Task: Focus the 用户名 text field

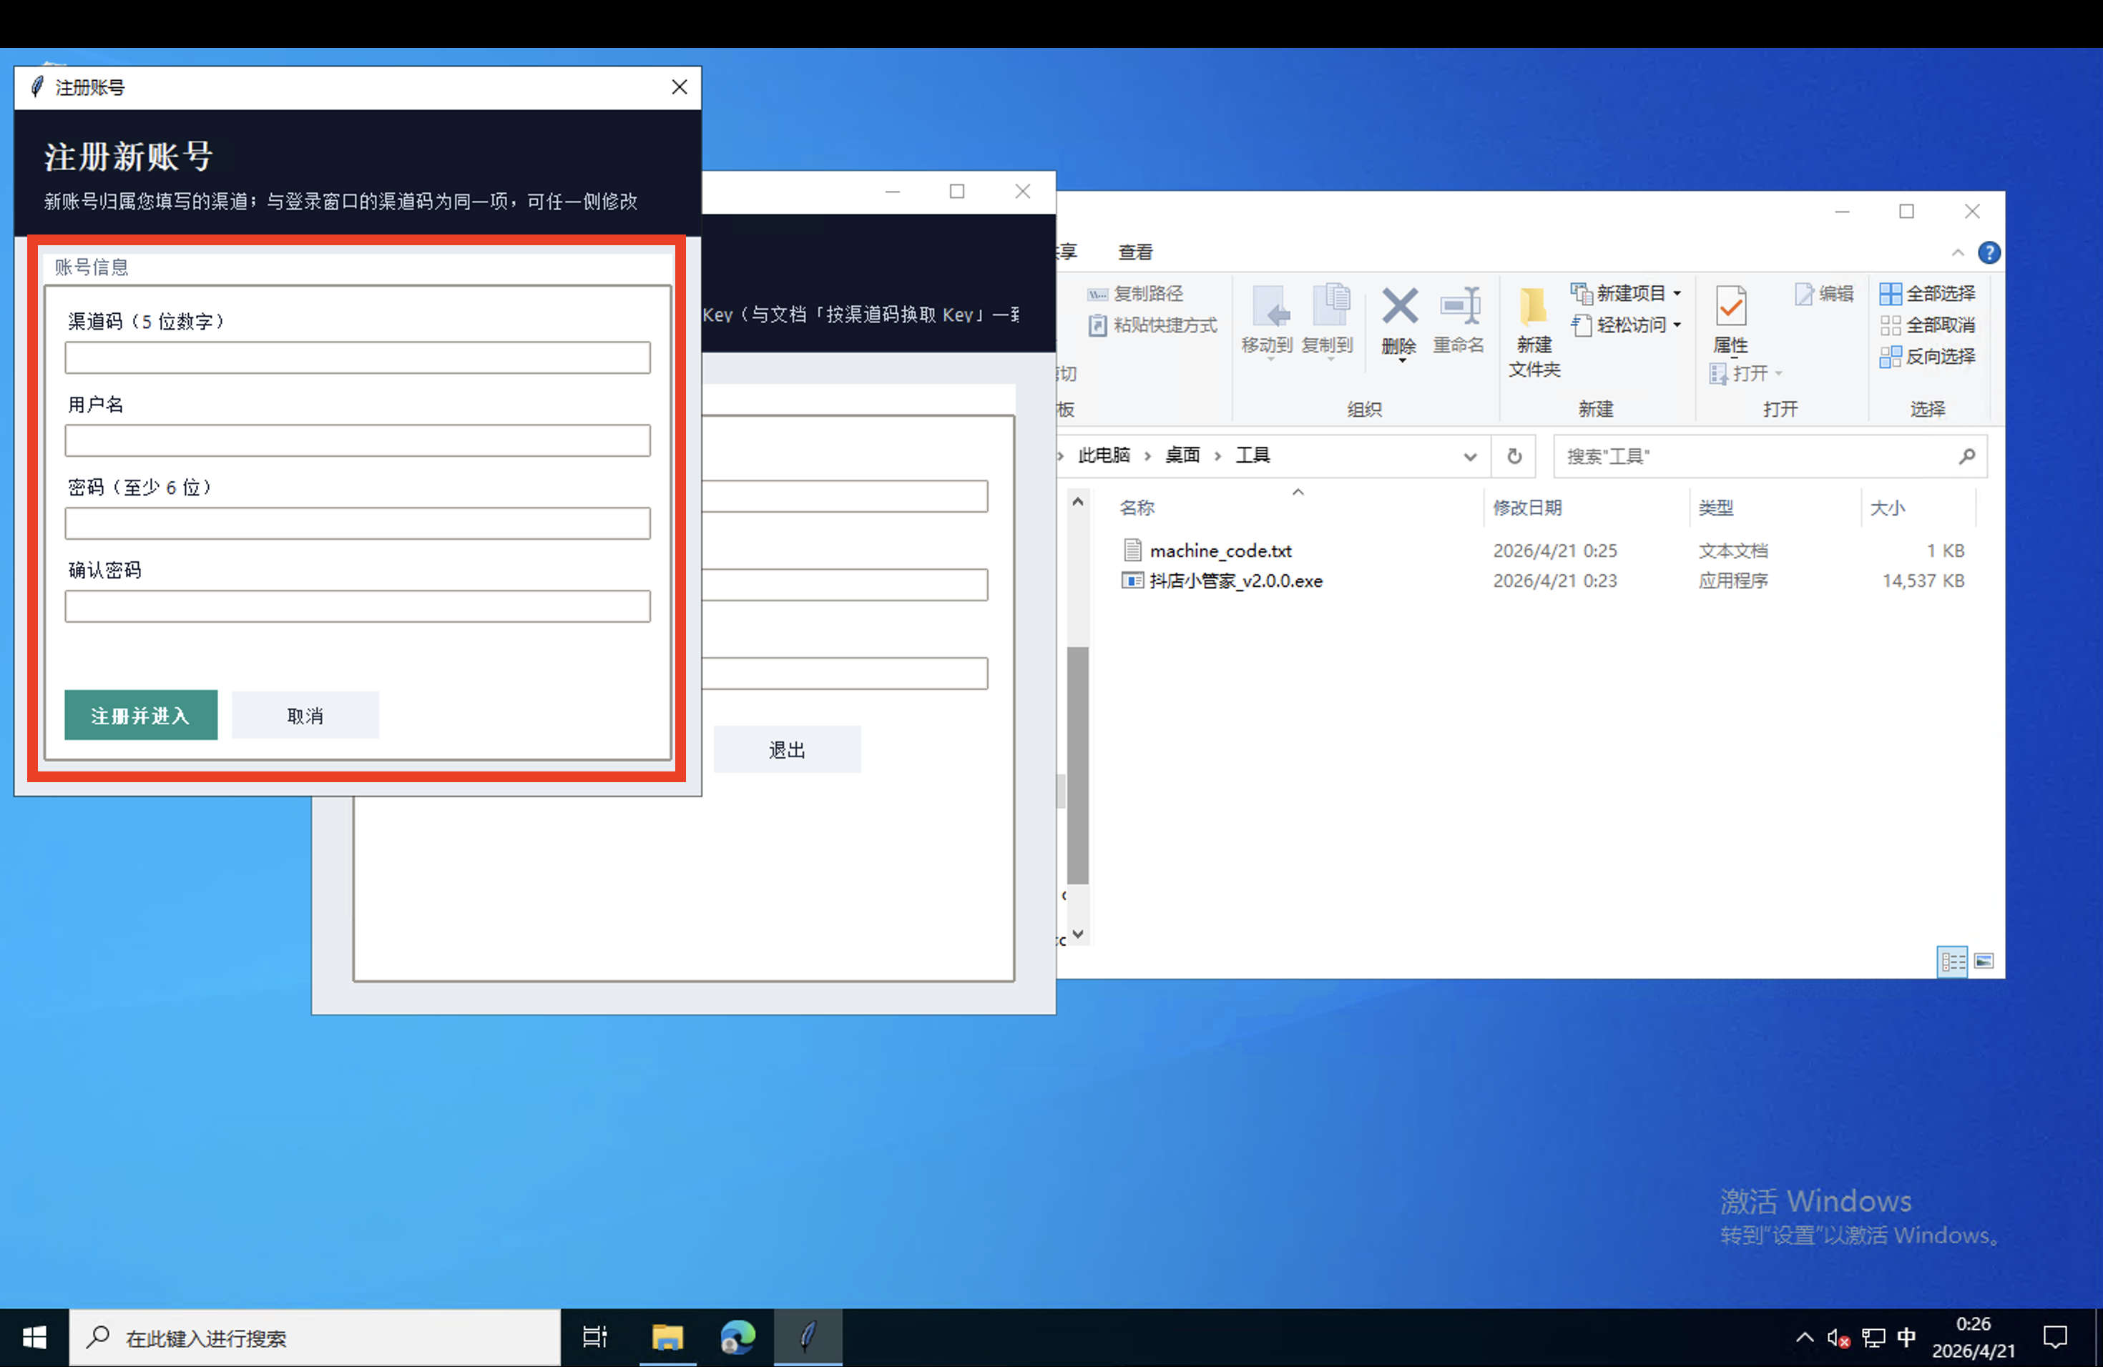Action: coord(357,440)
